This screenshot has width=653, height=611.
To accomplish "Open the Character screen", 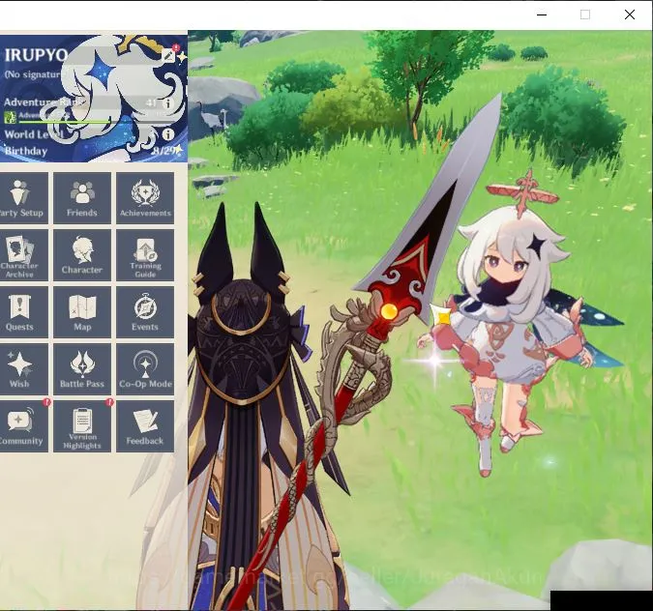I will 82,255.
